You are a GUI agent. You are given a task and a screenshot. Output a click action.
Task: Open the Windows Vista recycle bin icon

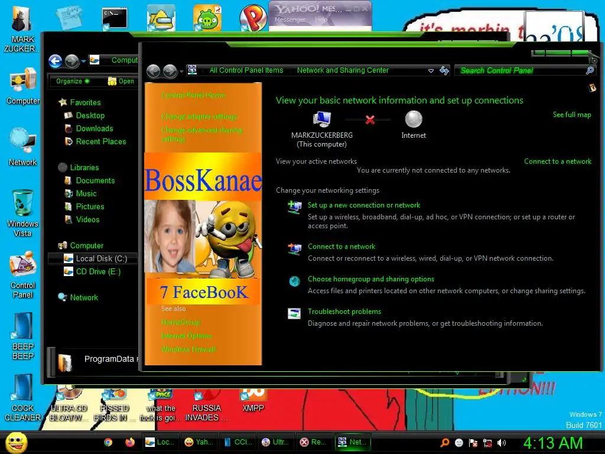click(x=23, y=213)
